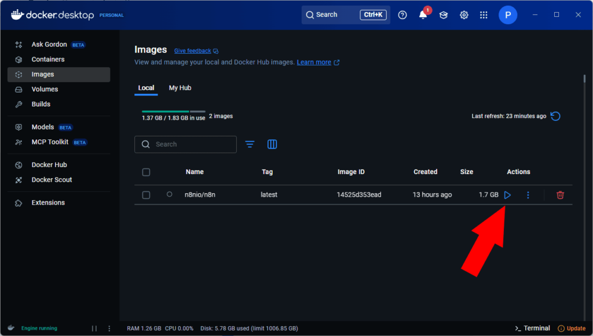Click the 1.7 GB size cell
The height and width of the screenshot is (336, 593).
click(x=489, y=195)
